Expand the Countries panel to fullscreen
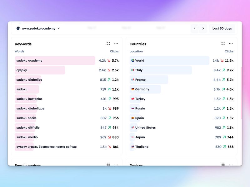This screenshot has height=187, width=250. coord(223,44)
